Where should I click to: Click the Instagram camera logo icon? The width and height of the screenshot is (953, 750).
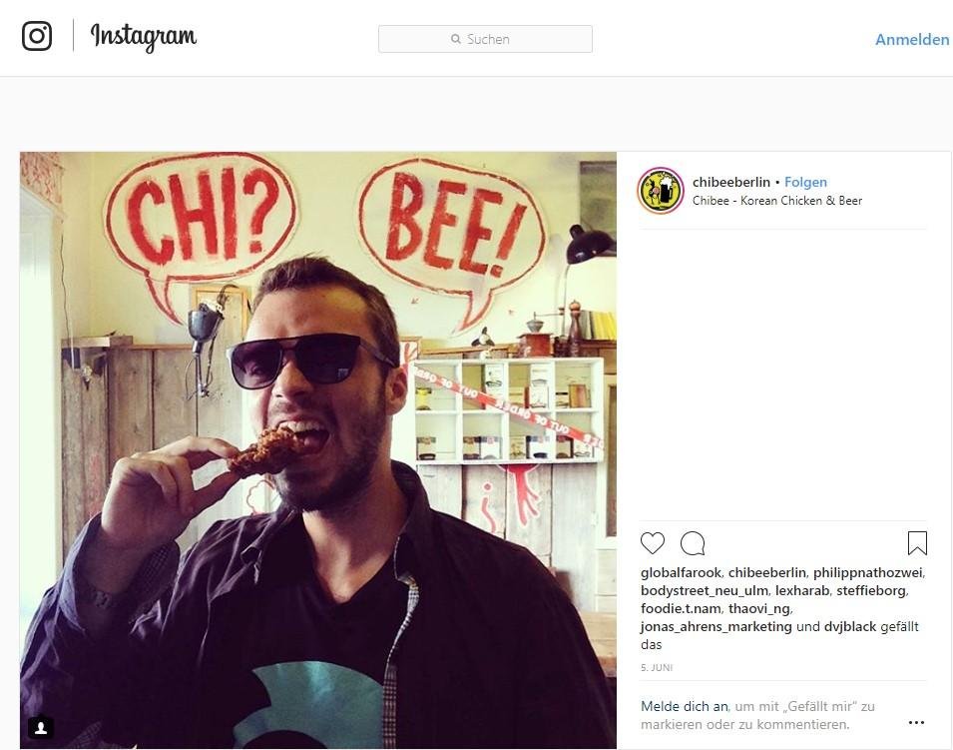click(x=37, y=37)
